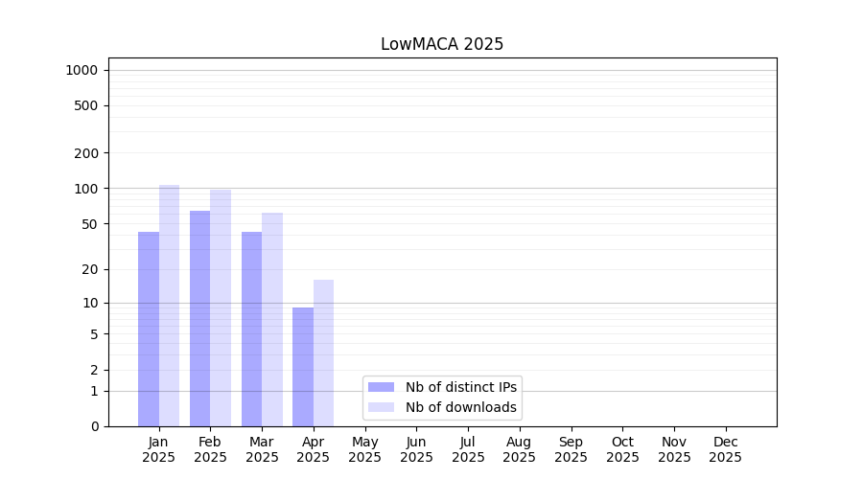The width and height of the screenshot is (863, 479).
Task: Select the February downloads bar
Action: click(x=221, y=308)
